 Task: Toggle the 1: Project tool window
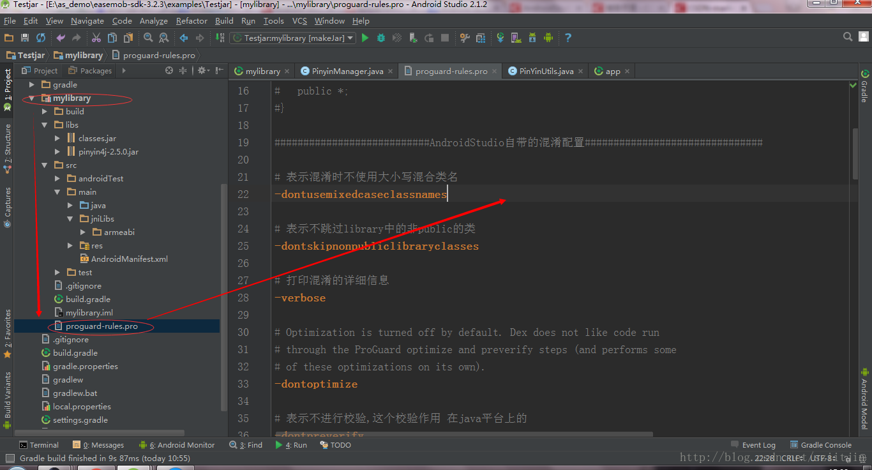(8, 90)
